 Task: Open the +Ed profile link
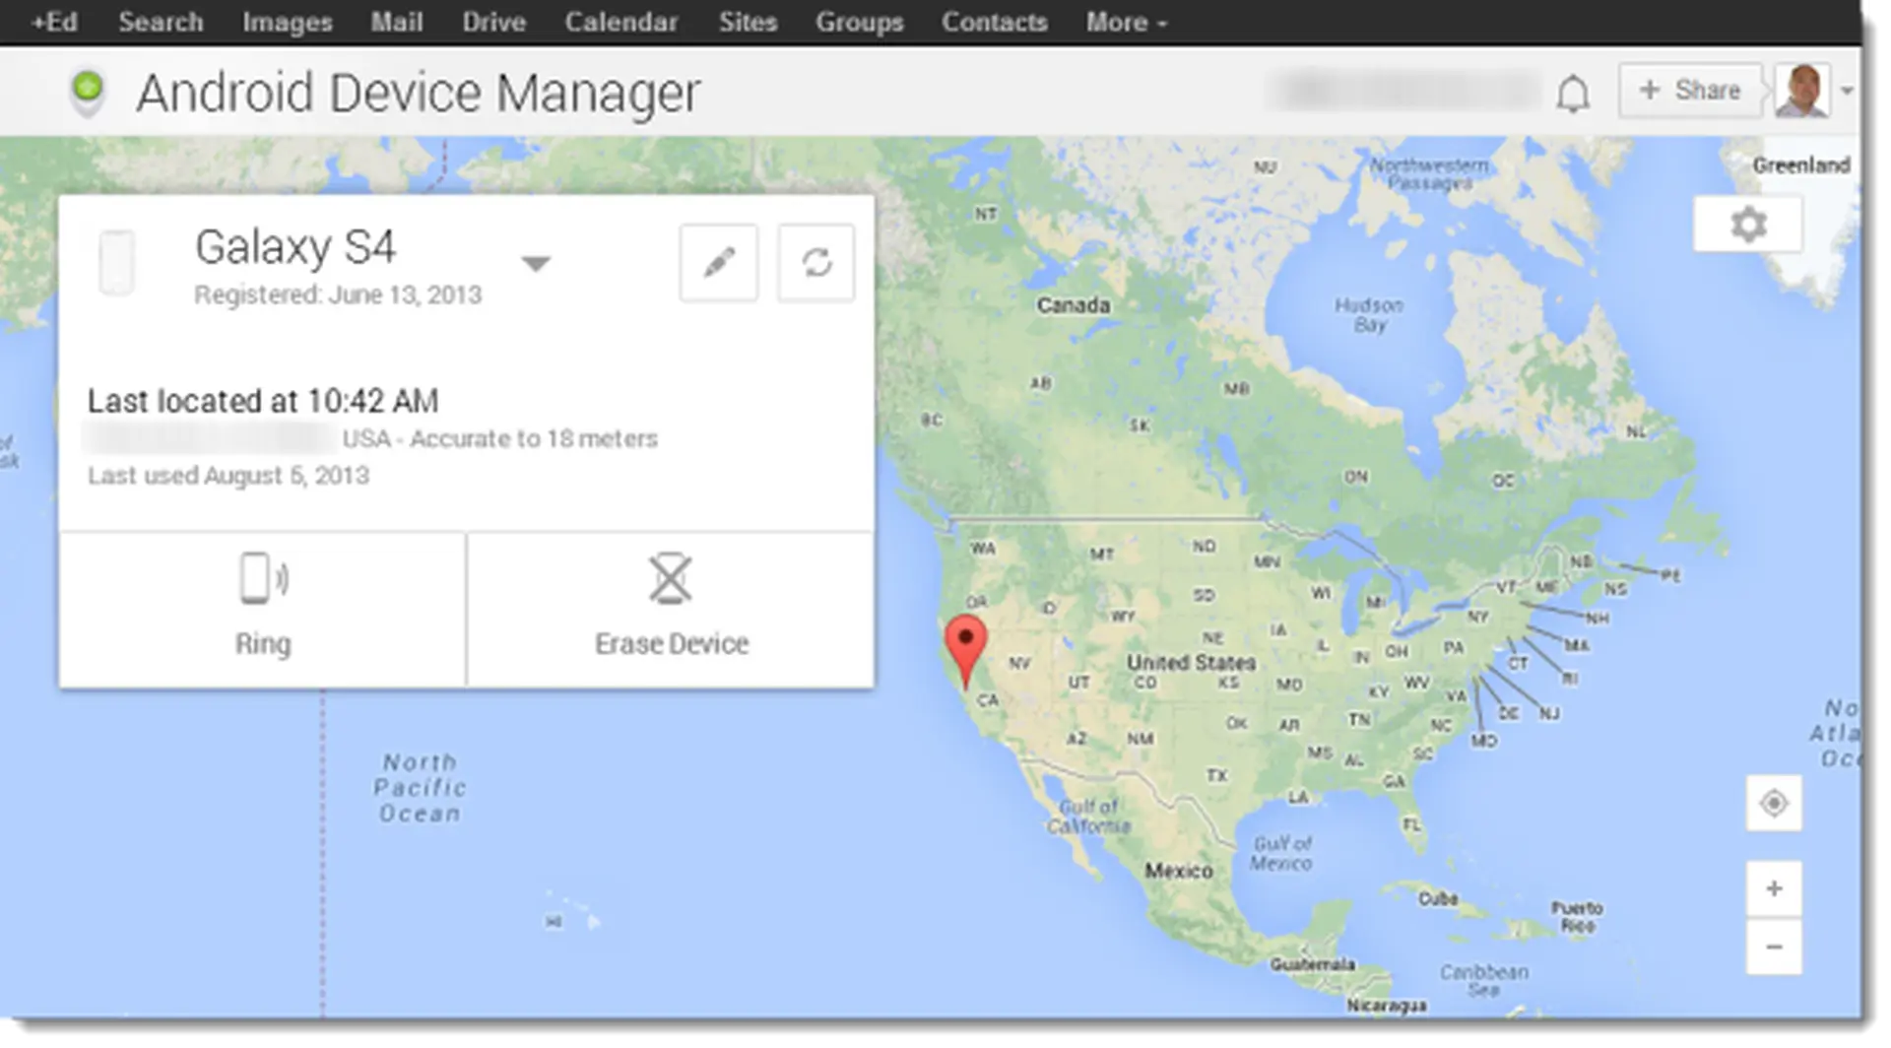(54, 22)
